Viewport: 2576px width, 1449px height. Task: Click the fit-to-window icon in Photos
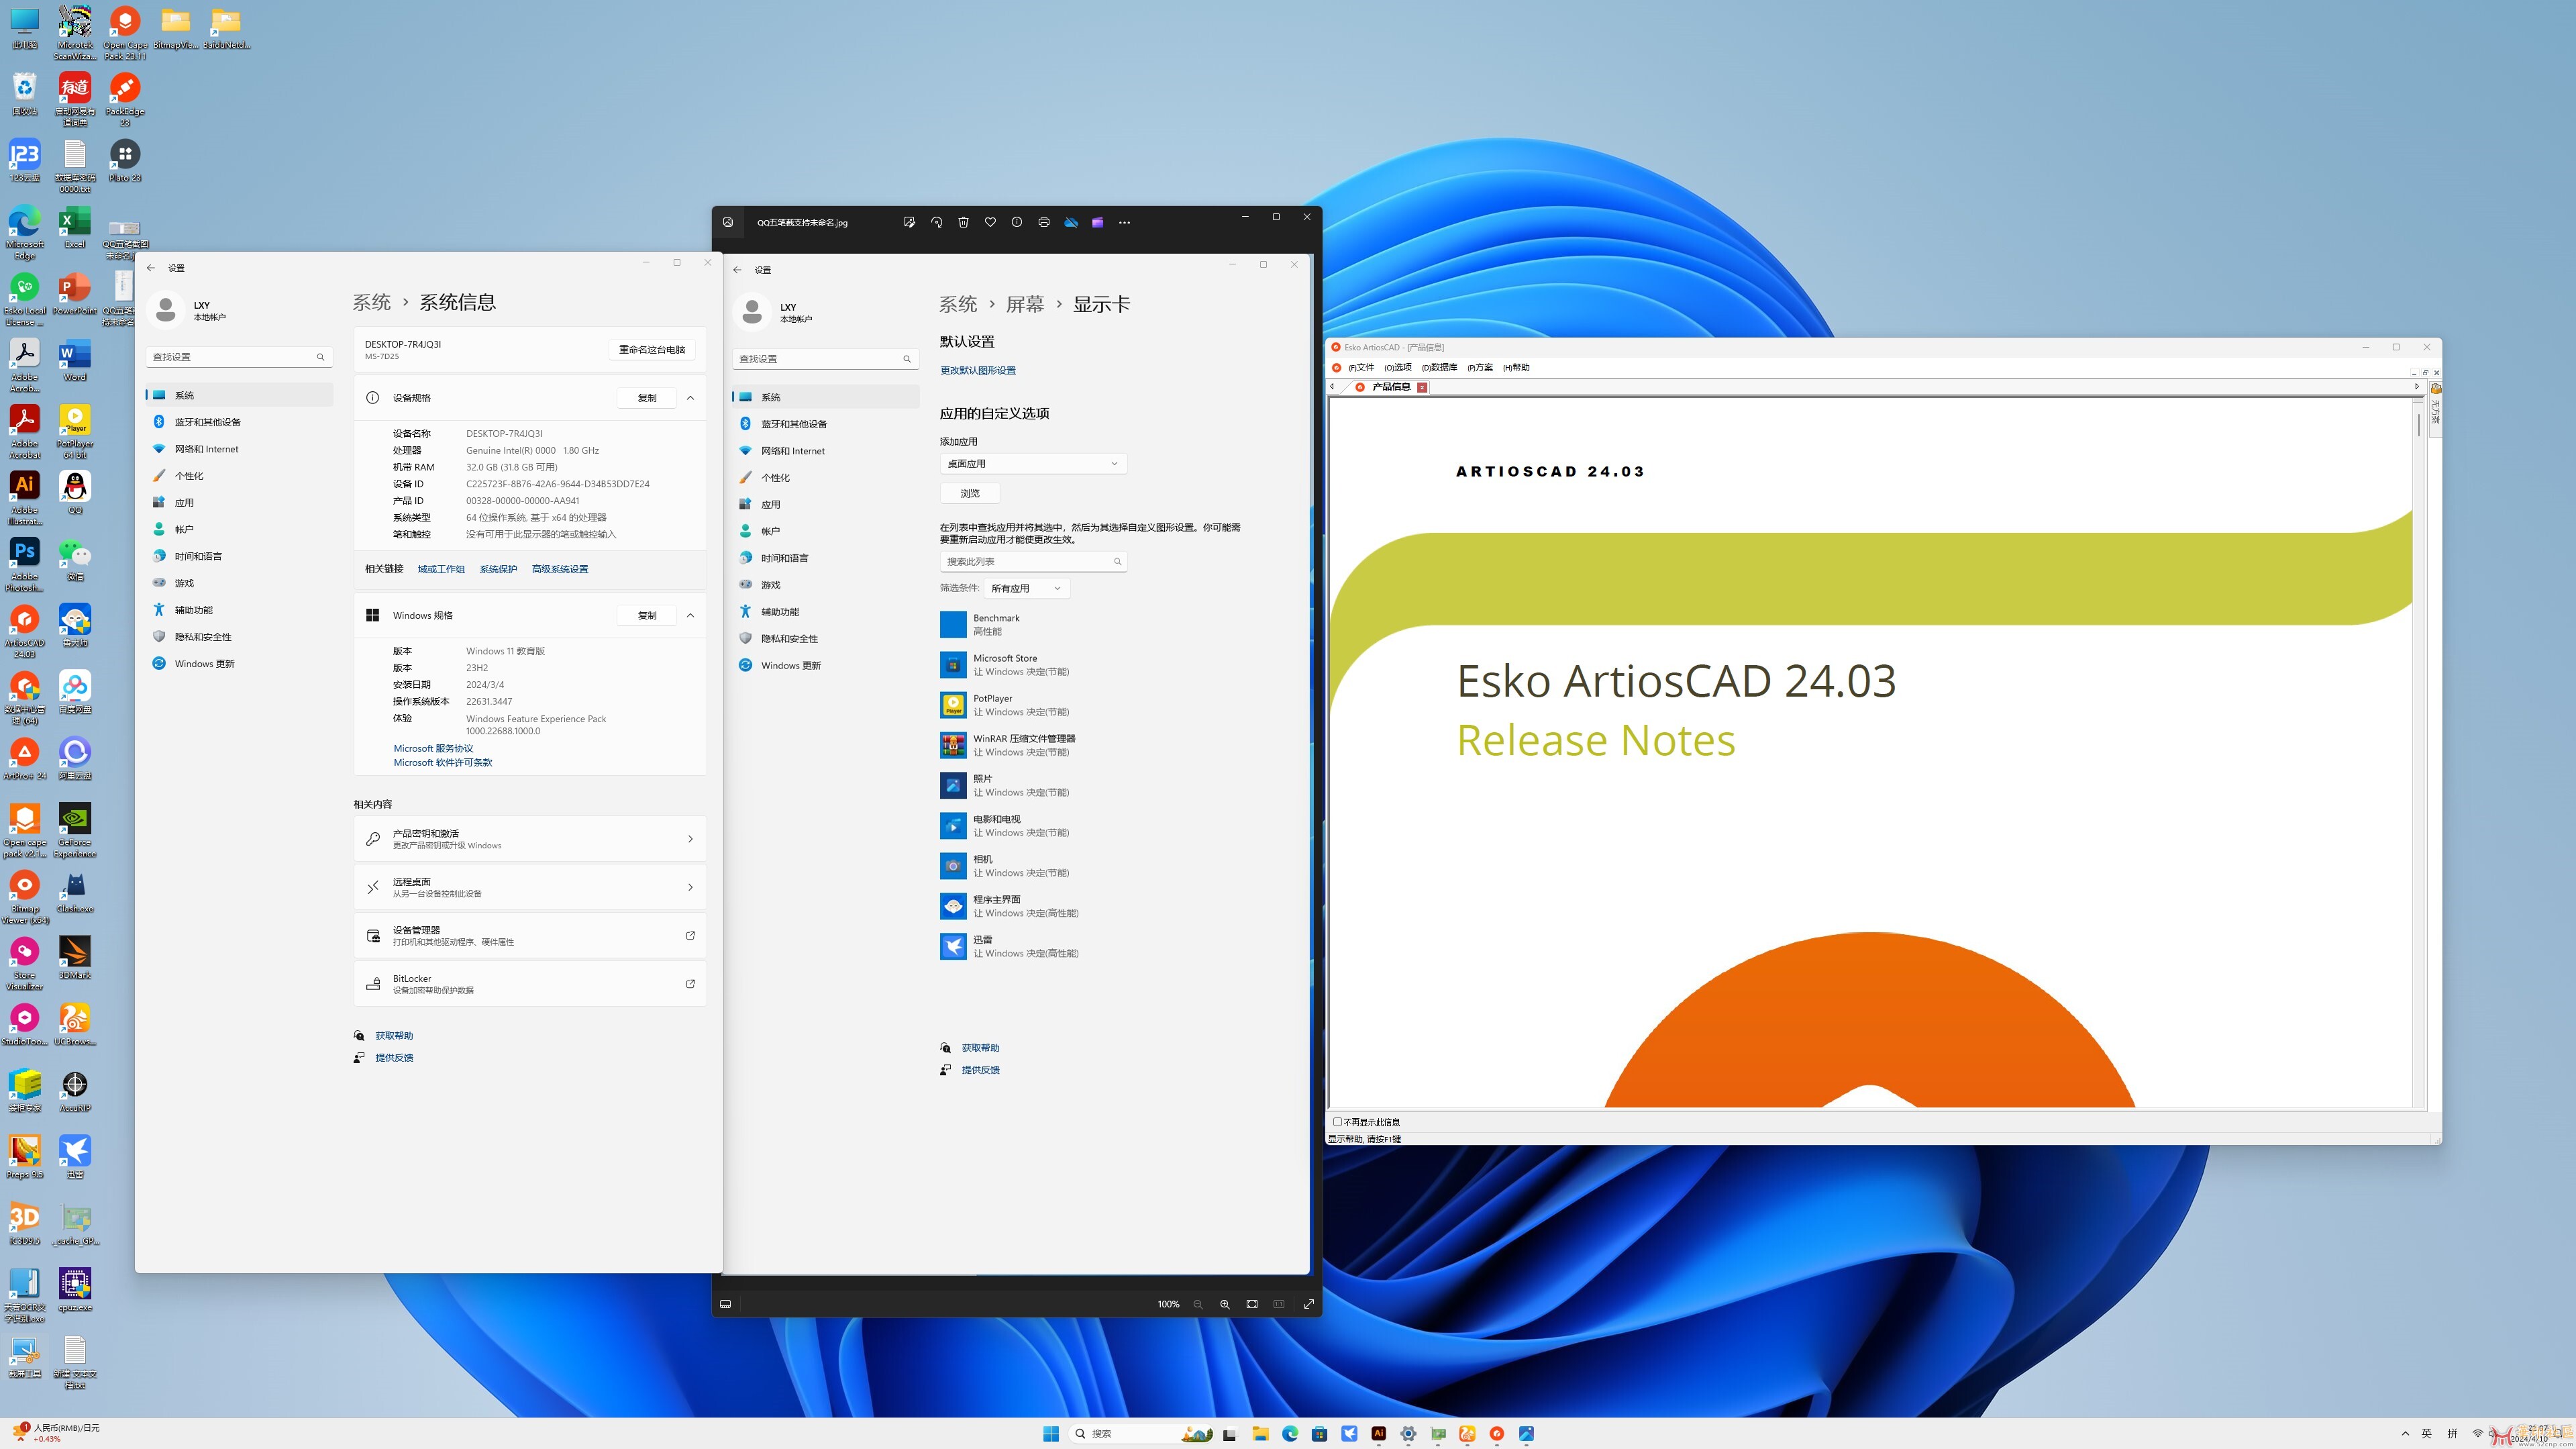1252,1304
